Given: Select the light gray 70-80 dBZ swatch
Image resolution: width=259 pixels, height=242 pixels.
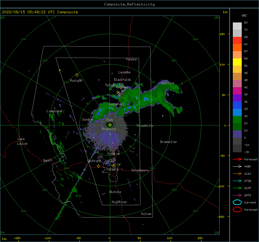Looking at the screenshot, I should pyautogui.click(x=237, y=26).
